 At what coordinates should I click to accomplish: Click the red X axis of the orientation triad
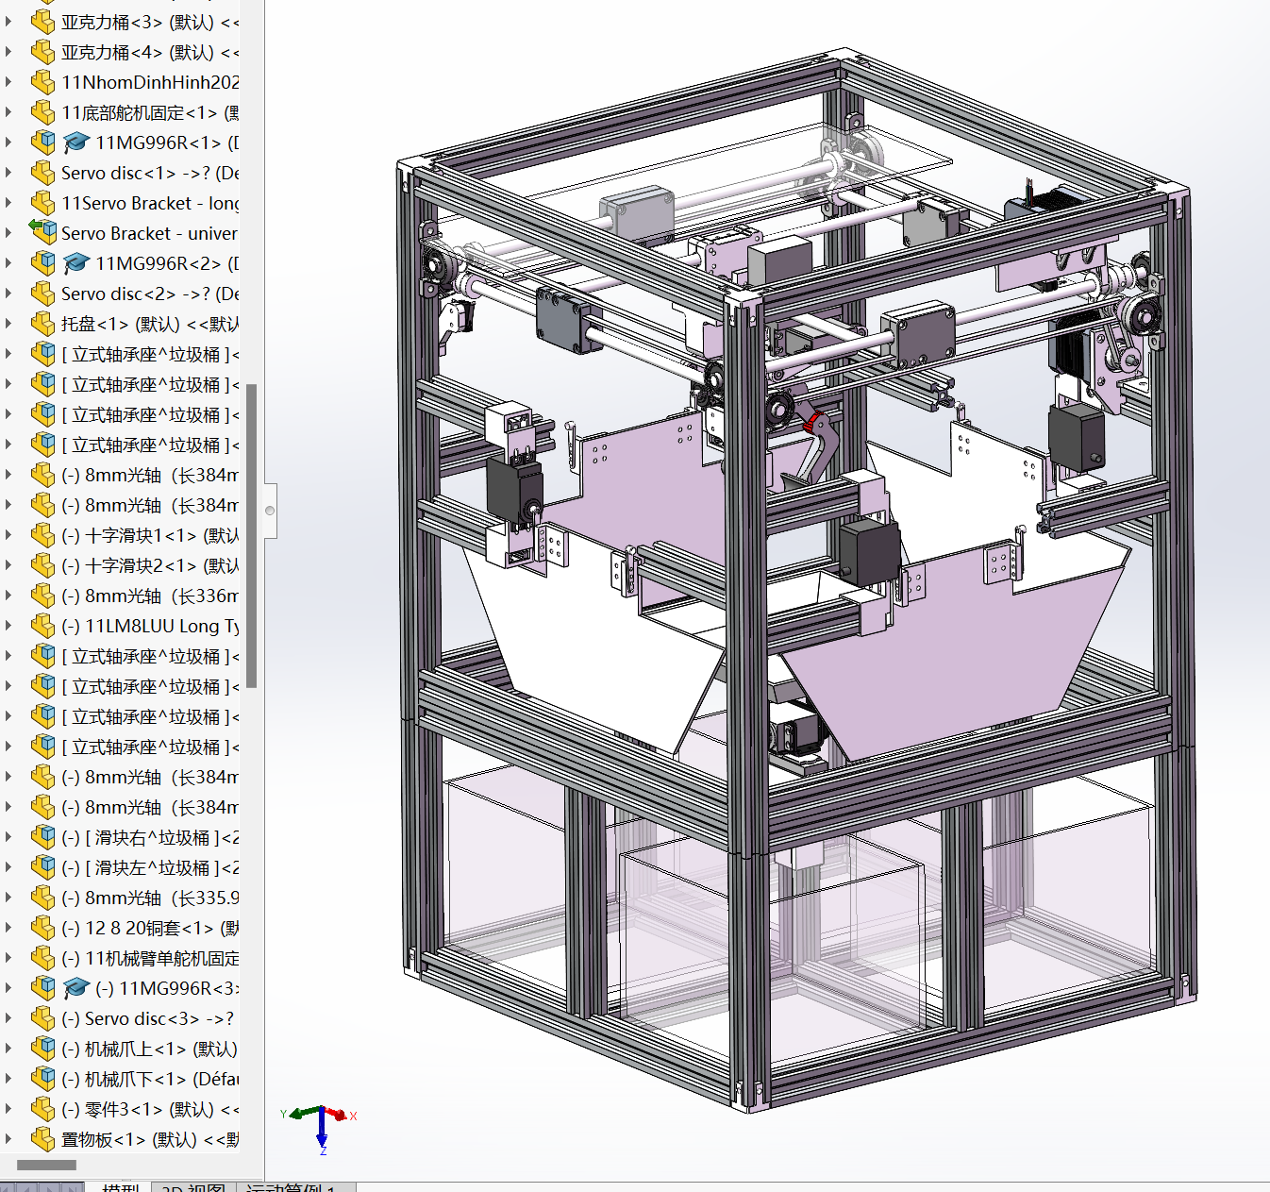(342, 1116)
